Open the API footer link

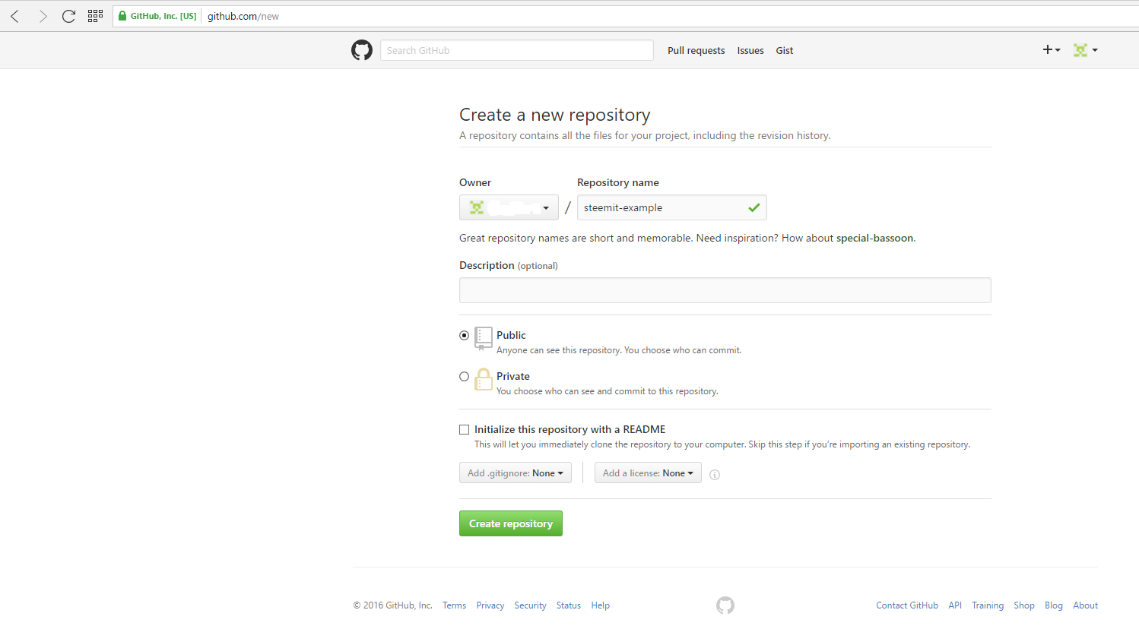(x=955, y=605)
